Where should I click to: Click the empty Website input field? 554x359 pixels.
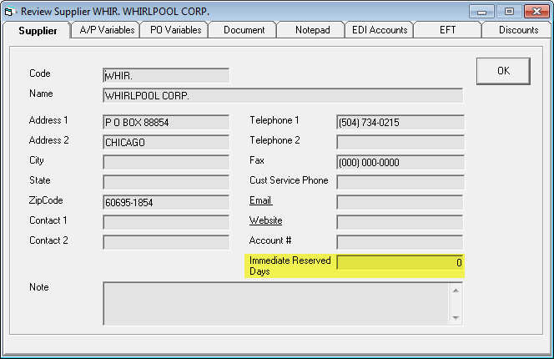(x=400, y=222)
